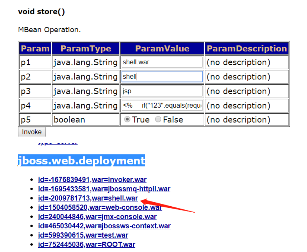307x252 pixels.
Task: Click the (no description) cell for p2
Action: [x=247, y=76]
